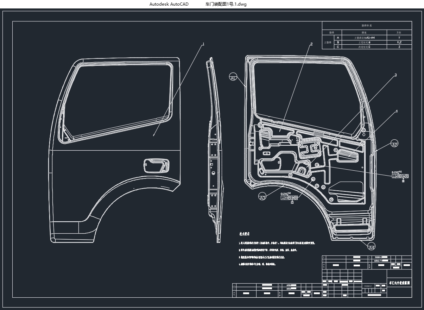The width and height of the screenshot is (424, 310).
Task: Click the A2 datum target balloon
Action: pos(394,144)
